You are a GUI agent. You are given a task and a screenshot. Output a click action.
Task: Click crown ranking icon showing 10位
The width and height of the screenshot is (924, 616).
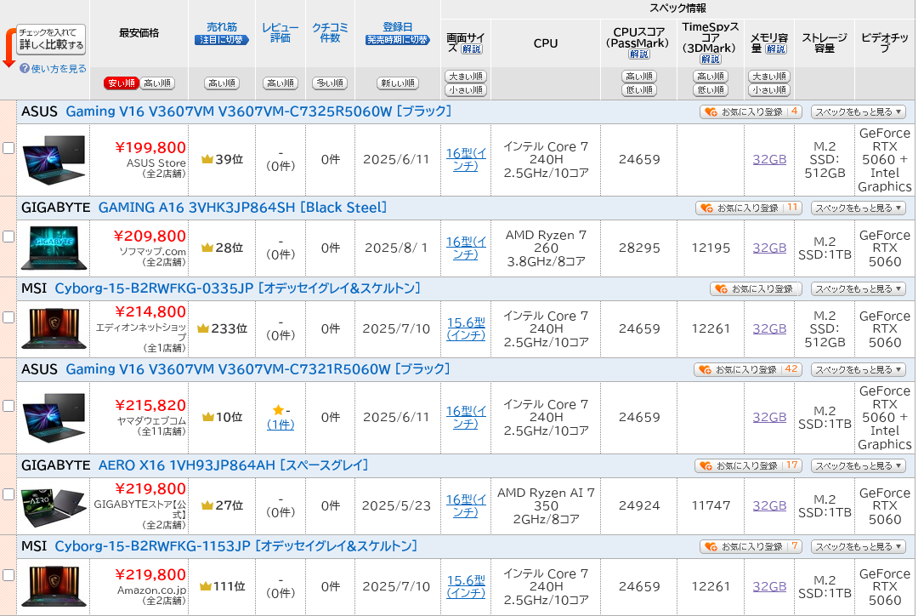click(207, 417)
